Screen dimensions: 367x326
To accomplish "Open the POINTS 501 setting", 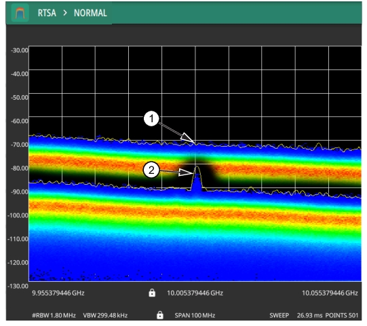I will pyautogui.click(x=342, y=315).
